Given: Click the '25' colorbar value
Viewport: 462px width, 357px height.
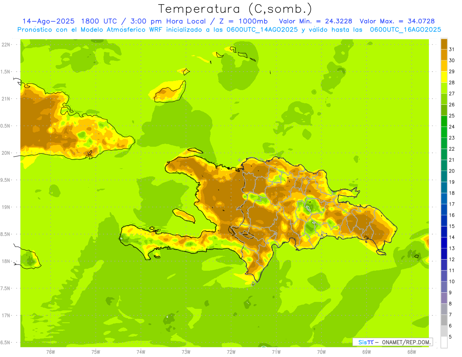Looking at the screenshot, I should click(x=452, y=116).
